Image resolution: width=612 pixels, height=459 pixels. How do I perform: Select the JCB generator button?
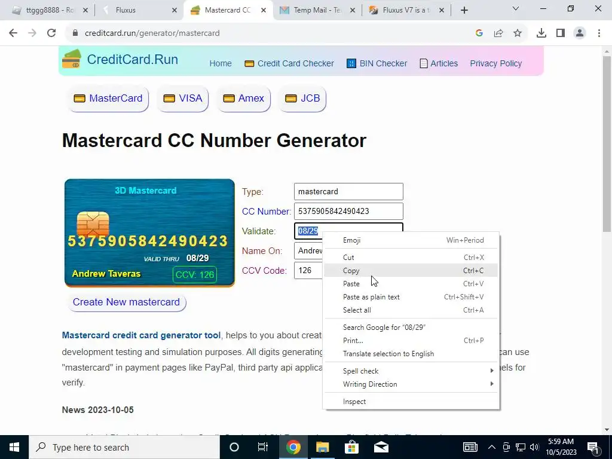[x=302, y=99]
